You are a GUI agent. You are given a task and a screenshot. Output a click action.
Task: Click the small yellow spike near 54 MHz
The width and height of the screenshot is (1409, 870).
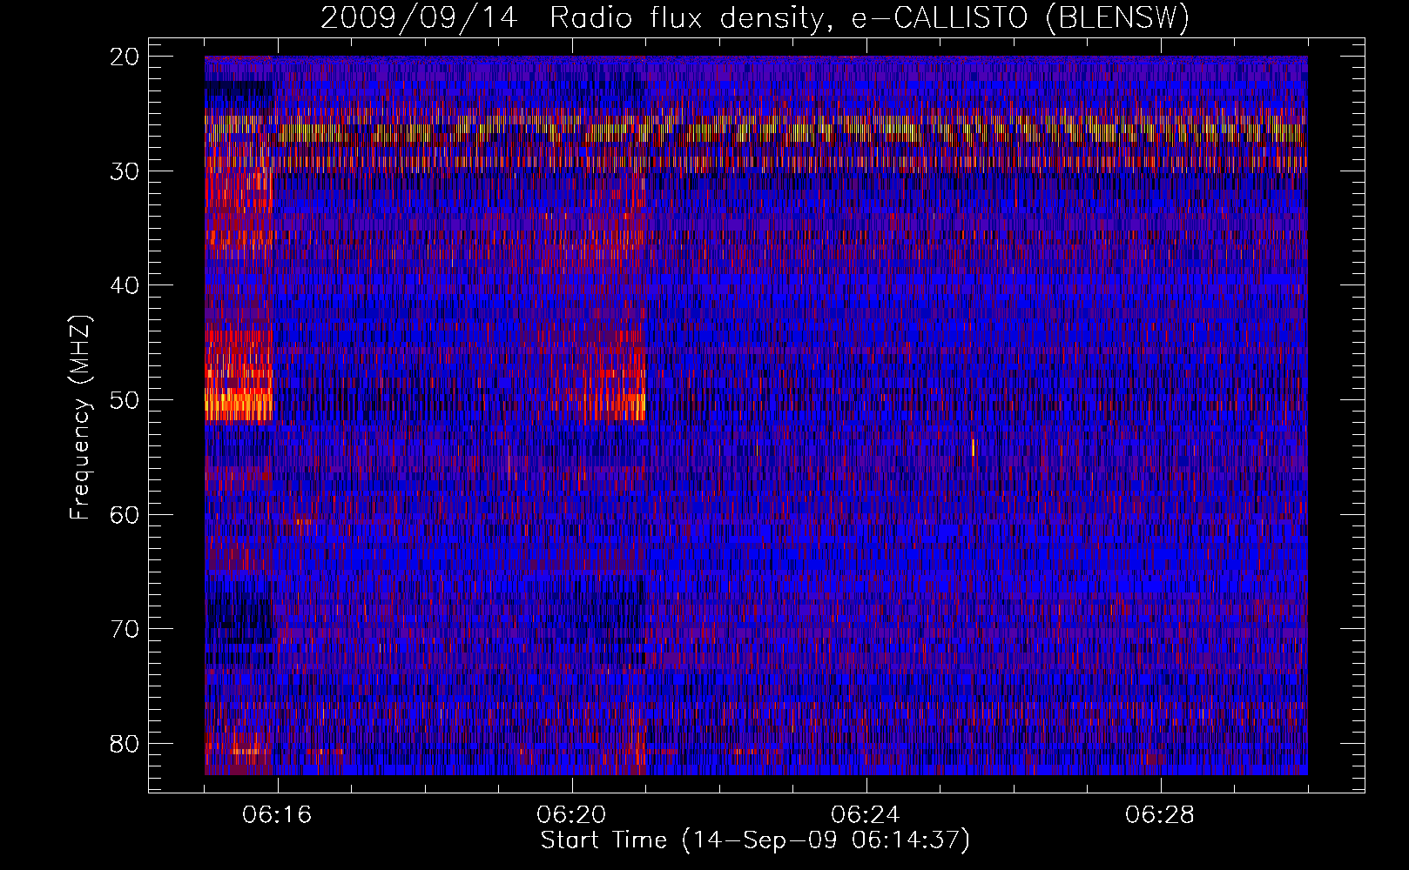(973, 447)
